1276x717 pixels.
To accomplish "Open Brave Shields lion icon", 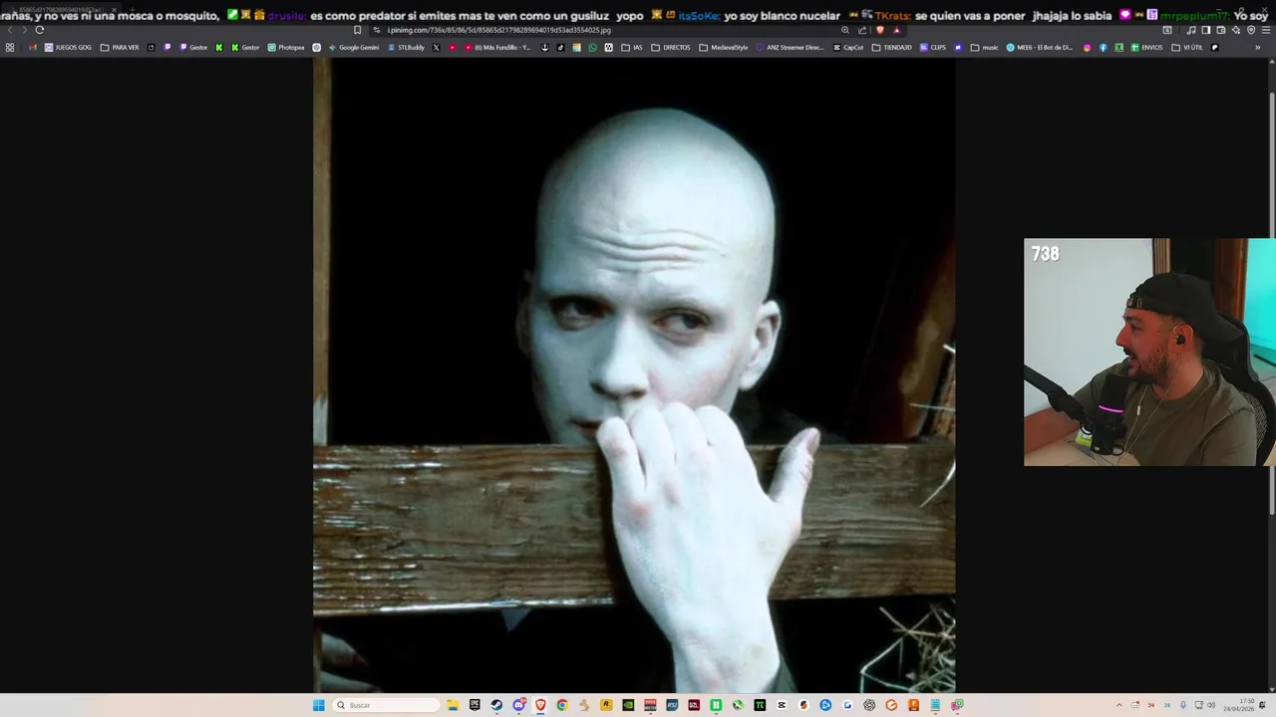I will click(880, 30).
